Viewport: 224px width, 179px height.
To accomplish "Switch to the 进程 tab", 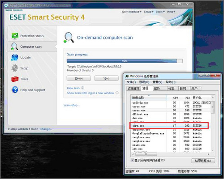I will click(x=146, y=88).
